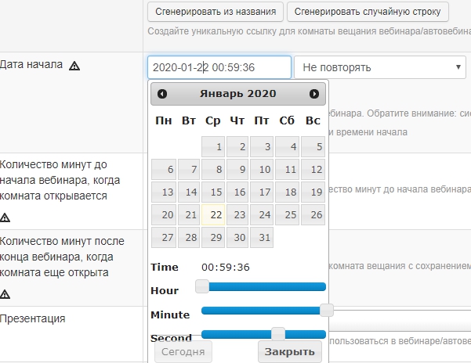This screenshot has width=471, height=363.
Task: Click the Hour slider handle
Action: tap(202, 286)
